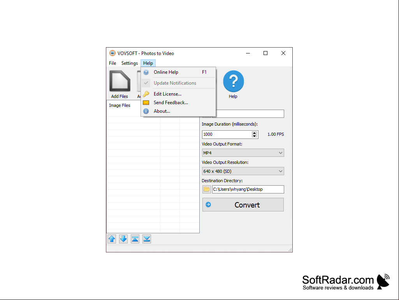The image size is (399, 300).
Task: Expand the Video Output Resolution dropdown
Action: click(280, 171)
